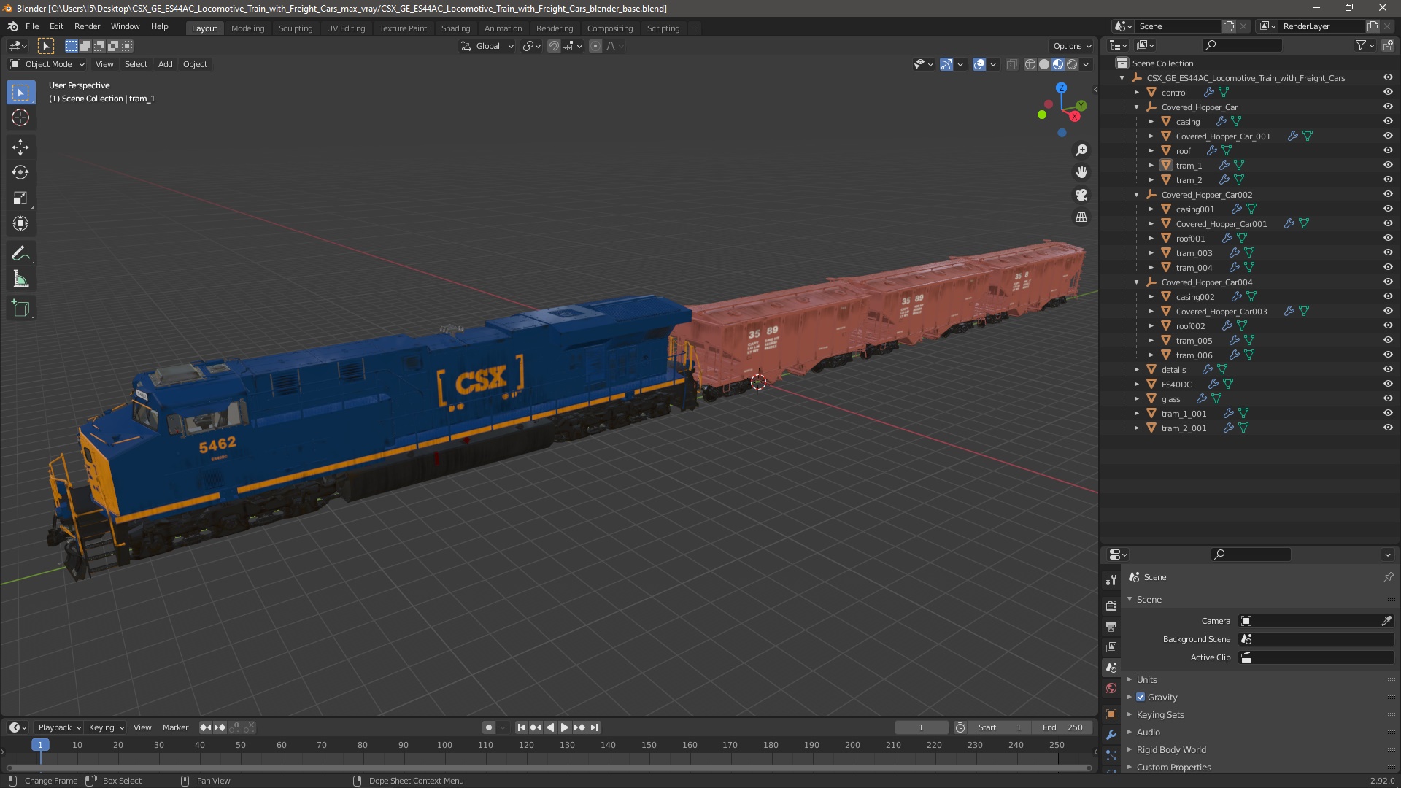Open the timeline Marker menu
Viewport: 1401px width, 788px height.
(x=175, y=727)
